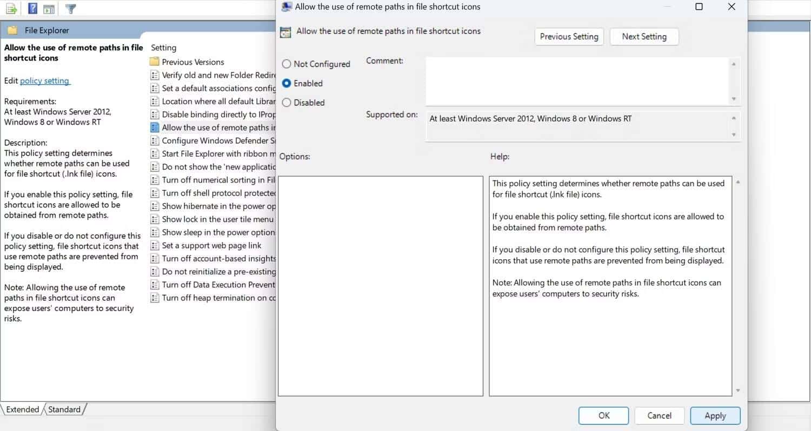Click the show/hide action pane toolbar icon
The image size is (811, 431).
coord(49,9)
